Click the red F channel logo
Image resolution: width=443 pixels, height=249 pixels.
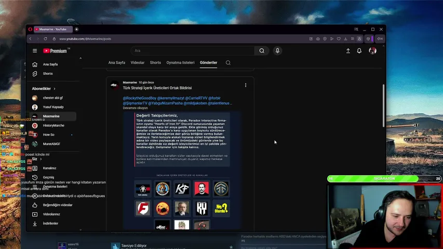click(x=143, y=209)
